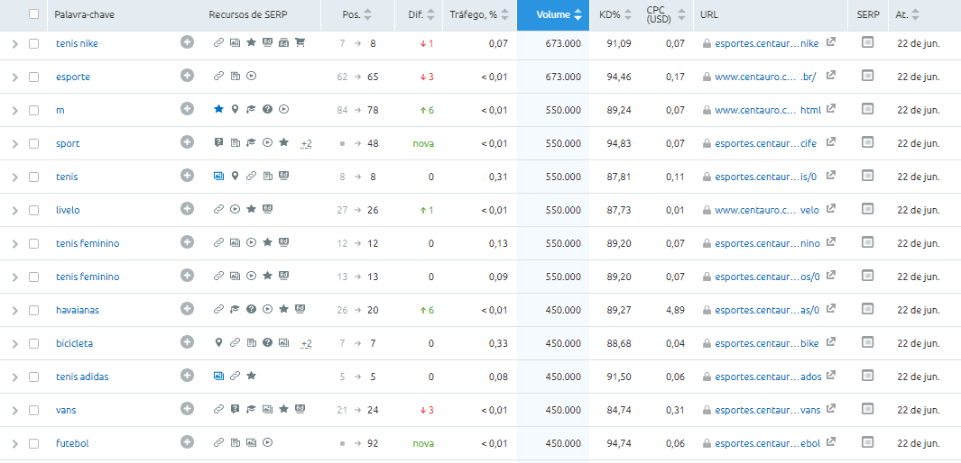Open URL link in futebol row
Screen dimensions: 961x463
coord(767,443)
